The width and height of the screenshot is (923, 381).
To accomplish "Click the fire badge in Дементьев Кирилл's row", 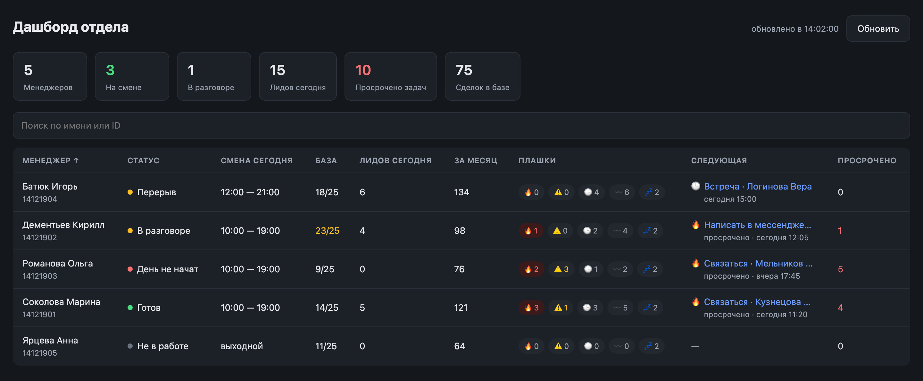I will [x=531, y=231].
